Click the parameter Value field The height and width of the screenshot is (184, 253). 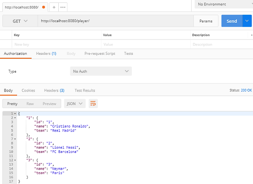click(146, 45)
